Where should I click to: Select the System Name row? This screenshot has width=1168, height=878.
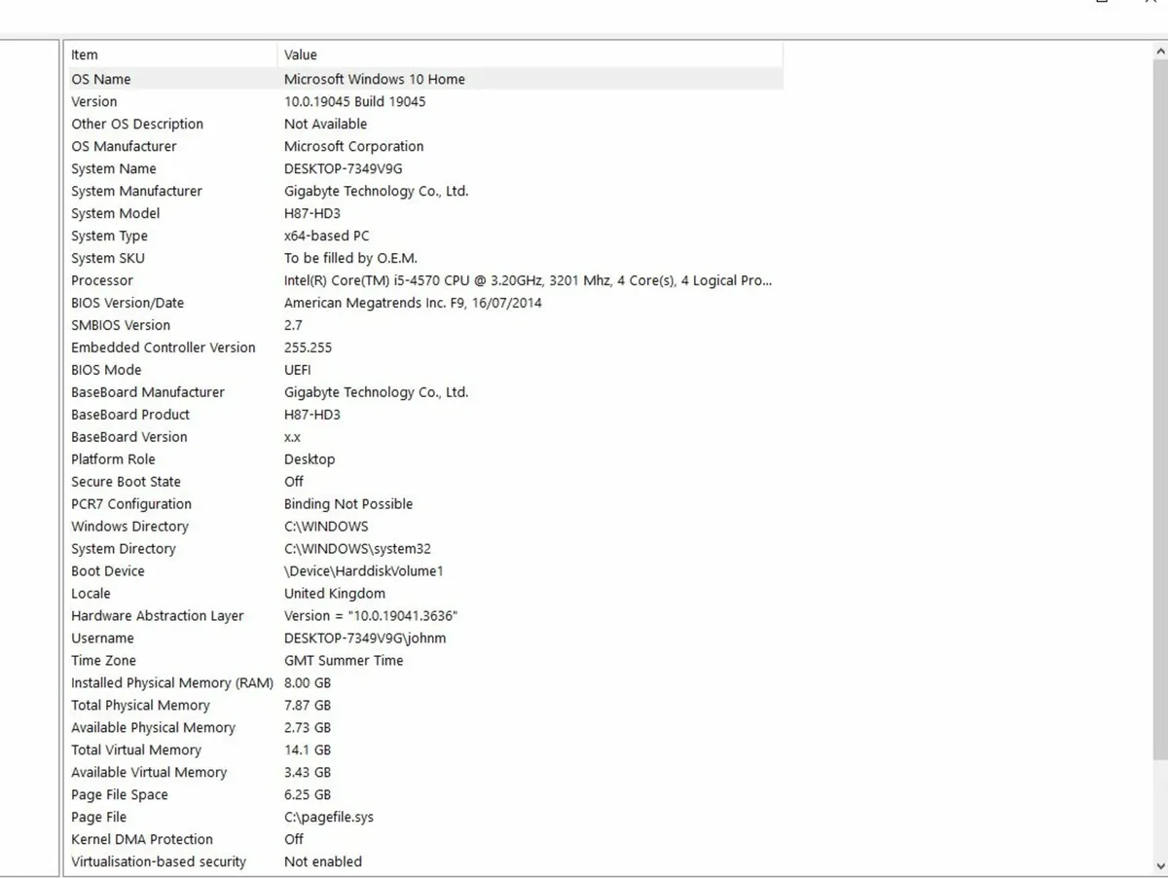114,169
